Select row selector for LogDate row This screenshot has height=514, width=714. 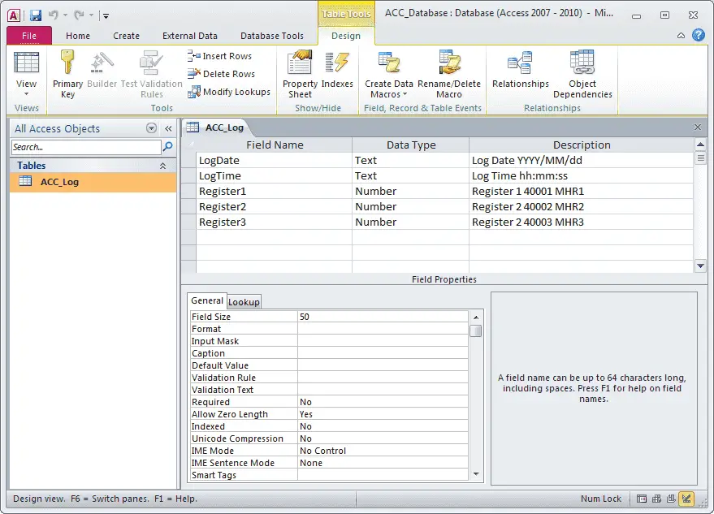coord(188,160)
